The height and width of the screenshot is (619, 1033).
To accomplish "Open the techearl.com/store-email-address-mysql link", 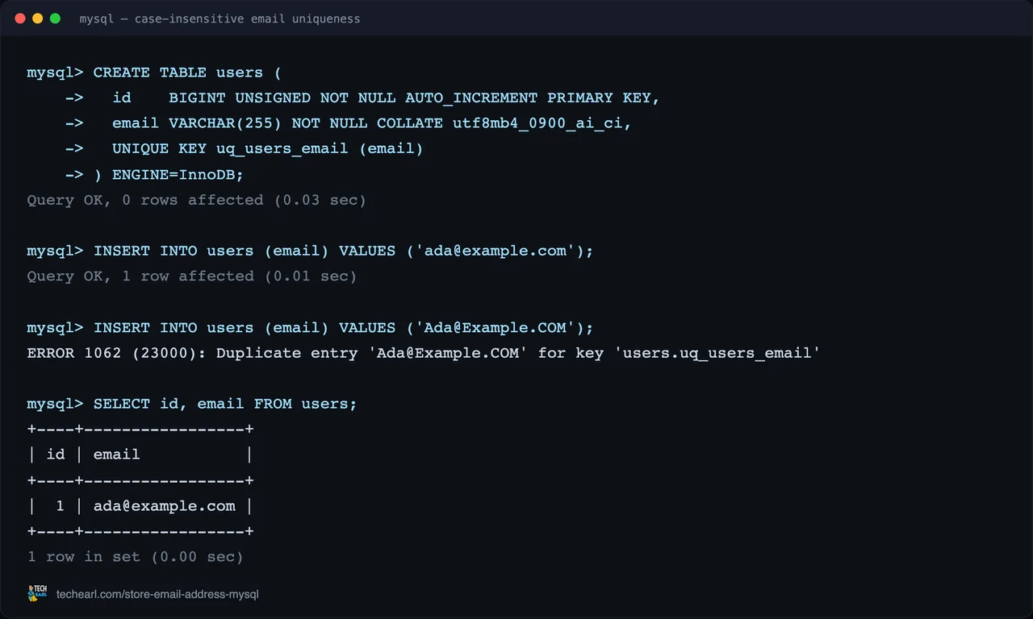I will [157, 595].
